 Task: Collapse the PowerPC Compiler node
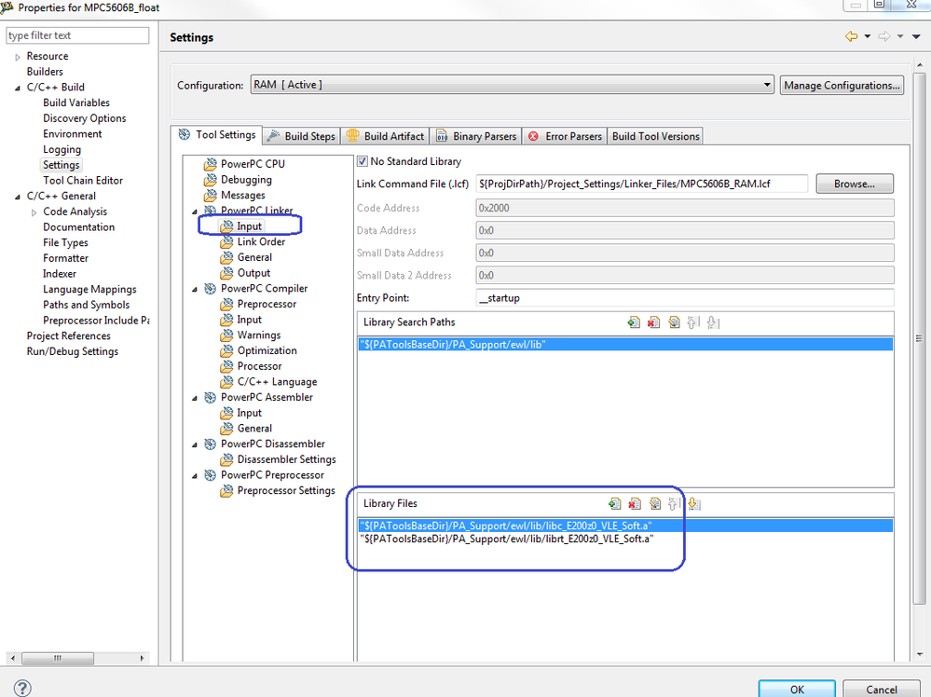194,289
